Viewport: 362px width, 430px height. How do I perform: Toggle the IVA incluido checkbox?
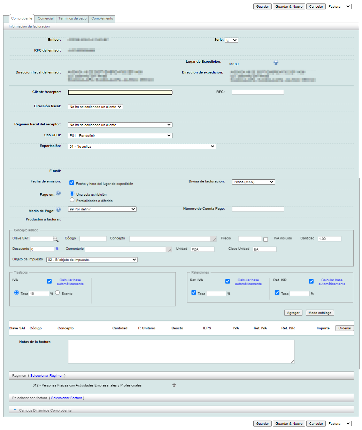click(265, 240)
